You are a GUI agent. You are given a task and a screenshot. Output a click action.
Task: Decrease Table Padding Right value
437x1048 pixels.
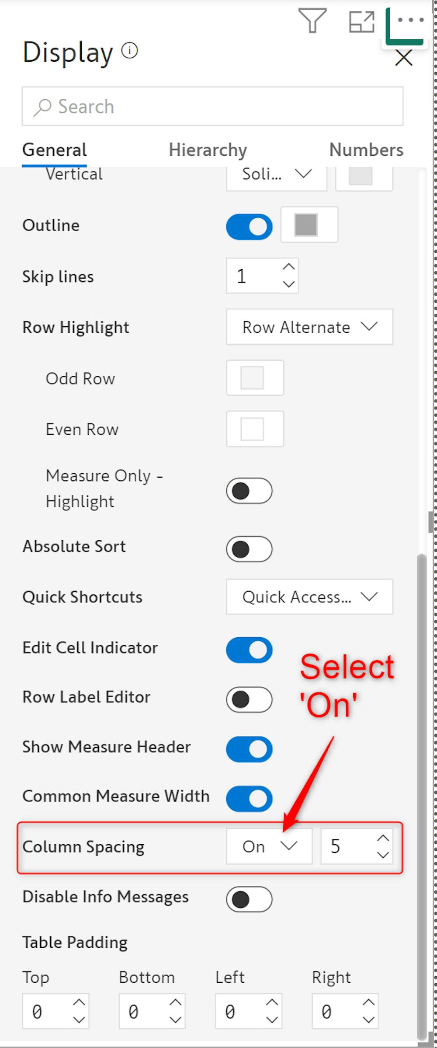(368, 1019)
